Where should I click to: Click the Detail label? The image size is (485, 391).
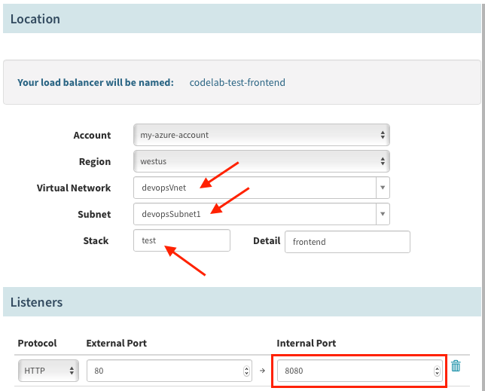tap(267, 240)
